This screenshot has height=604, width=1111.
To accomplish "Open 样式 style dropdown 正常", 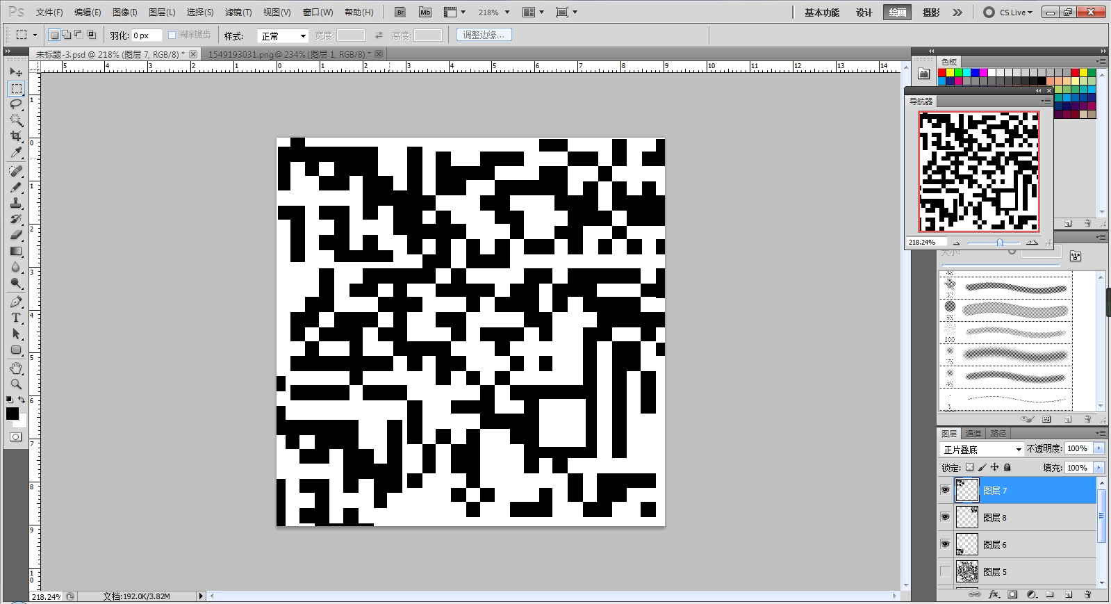I will pos(283,35).
